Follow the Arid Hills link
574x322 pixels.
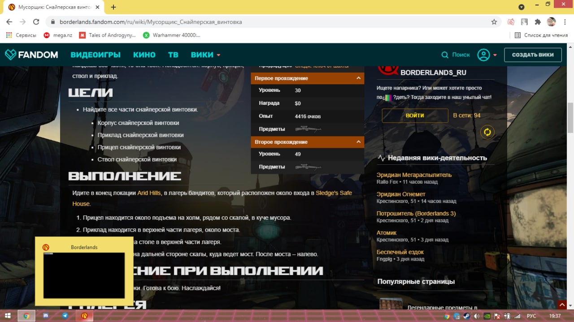click(x=149, y=193)
